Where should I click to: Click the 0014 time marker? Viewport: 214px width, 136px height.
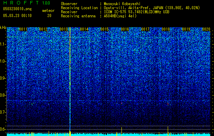click(84, 29)
